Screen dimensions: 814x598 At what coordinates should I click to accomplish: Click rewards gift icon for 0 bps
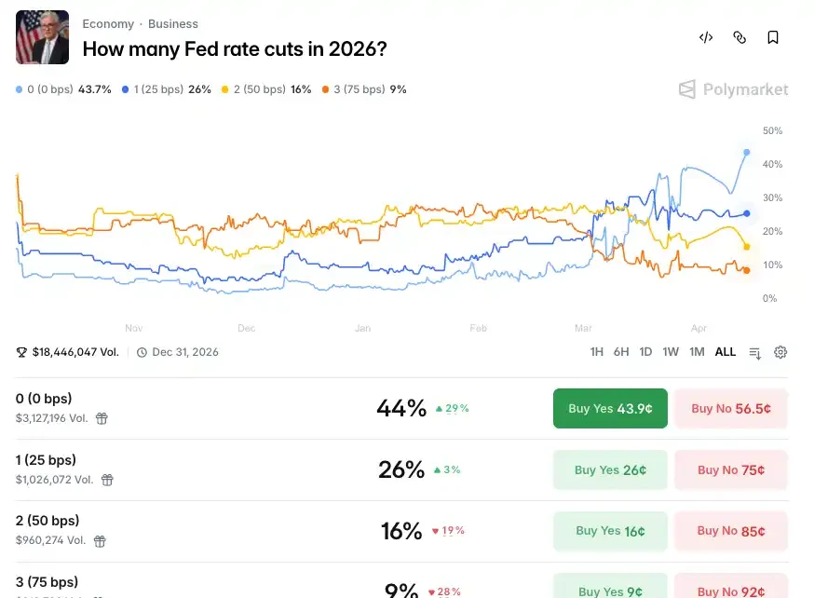102,418
